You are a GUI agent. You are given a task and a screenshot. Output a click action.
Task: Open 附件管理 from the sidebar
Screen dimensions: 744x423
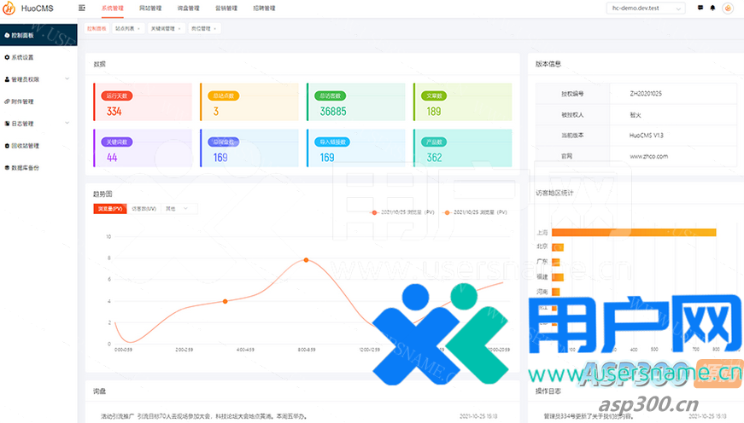click(x=22, y=101)
